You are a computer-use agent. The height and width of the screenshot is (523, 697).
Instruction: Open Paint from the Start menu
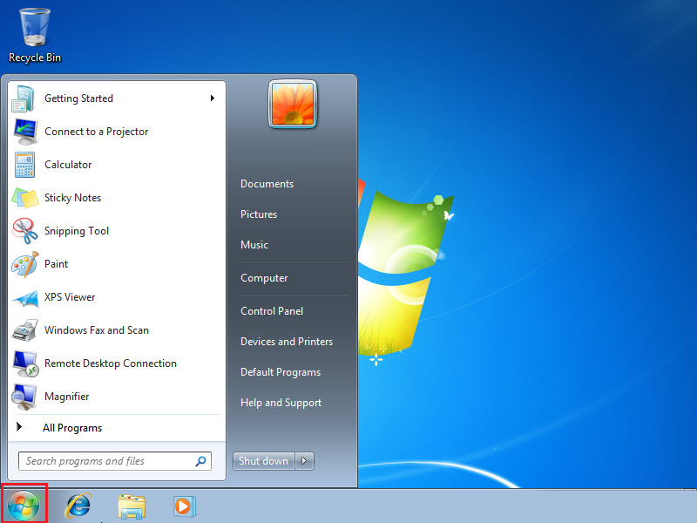[x=56, y=264]
